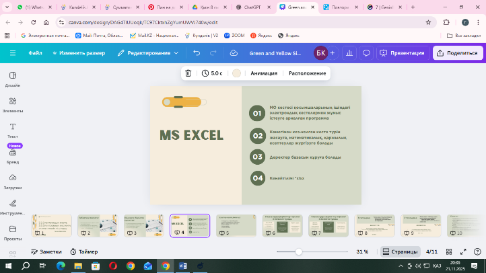Open the Инструменты drawing panel

[x=13, y=207]
